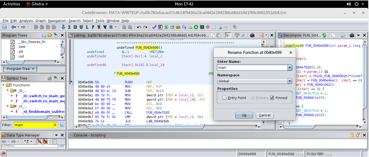Cancel the Rename Function dialog

(264, 115)
